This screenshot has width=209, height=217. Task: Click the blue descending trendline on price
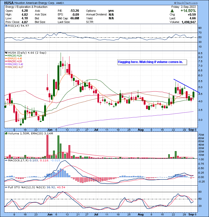pyautogui.click(x=187, y=86)
